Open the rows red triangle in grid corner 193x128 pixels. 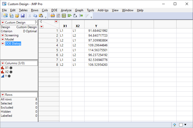[x=42, y=27]
